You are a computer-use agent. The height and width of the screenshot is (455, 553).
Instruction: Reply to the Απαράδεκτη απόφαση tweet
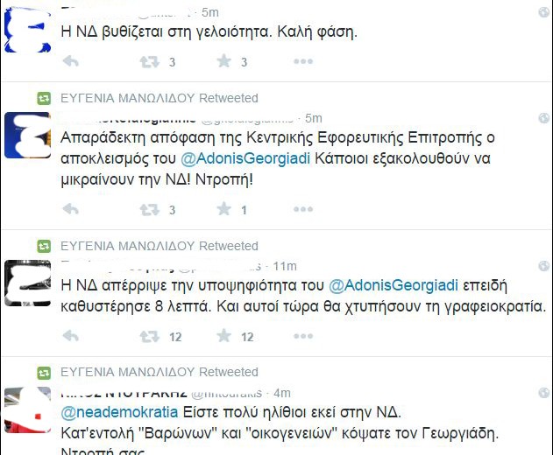(72, 210)
